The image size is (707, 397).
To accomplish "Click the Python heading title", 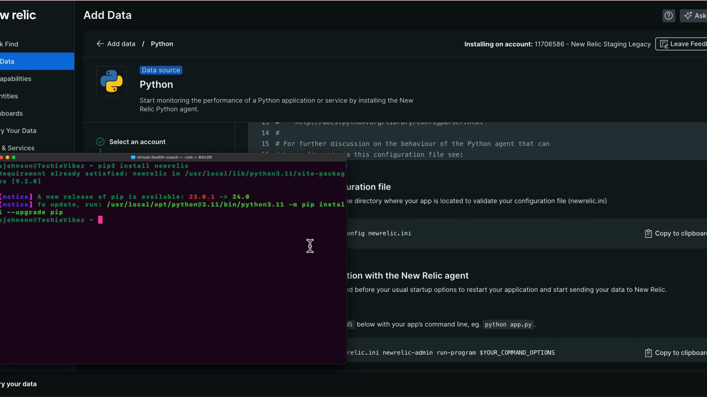I will [156, 85].
